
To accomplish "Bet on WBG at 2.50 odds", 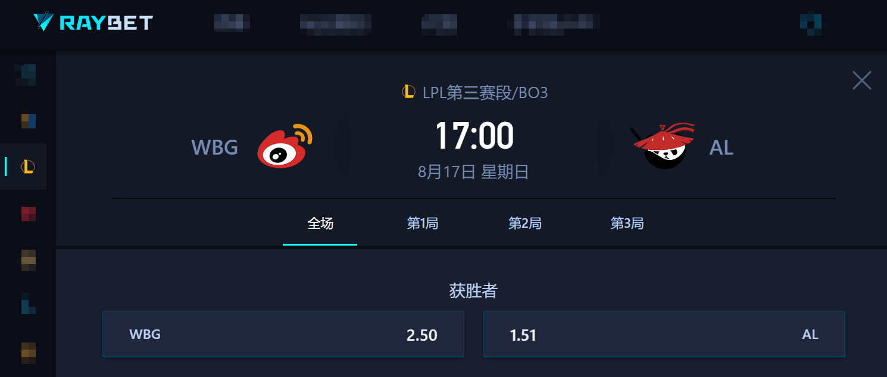I will (x=283, y=334).
